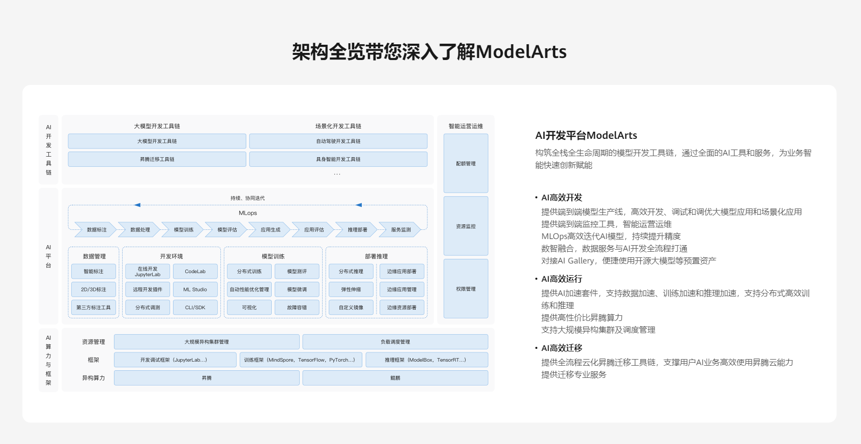Click the 分布式调测 box
The height and width of the screenshot is (444, 861).
pyautogui.click(x=148, y=307)
